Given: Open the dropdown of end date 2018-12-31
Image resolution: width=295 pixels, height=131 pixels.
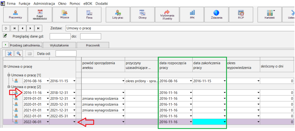Looking at the screenshot, I should [x=74, y=92].
